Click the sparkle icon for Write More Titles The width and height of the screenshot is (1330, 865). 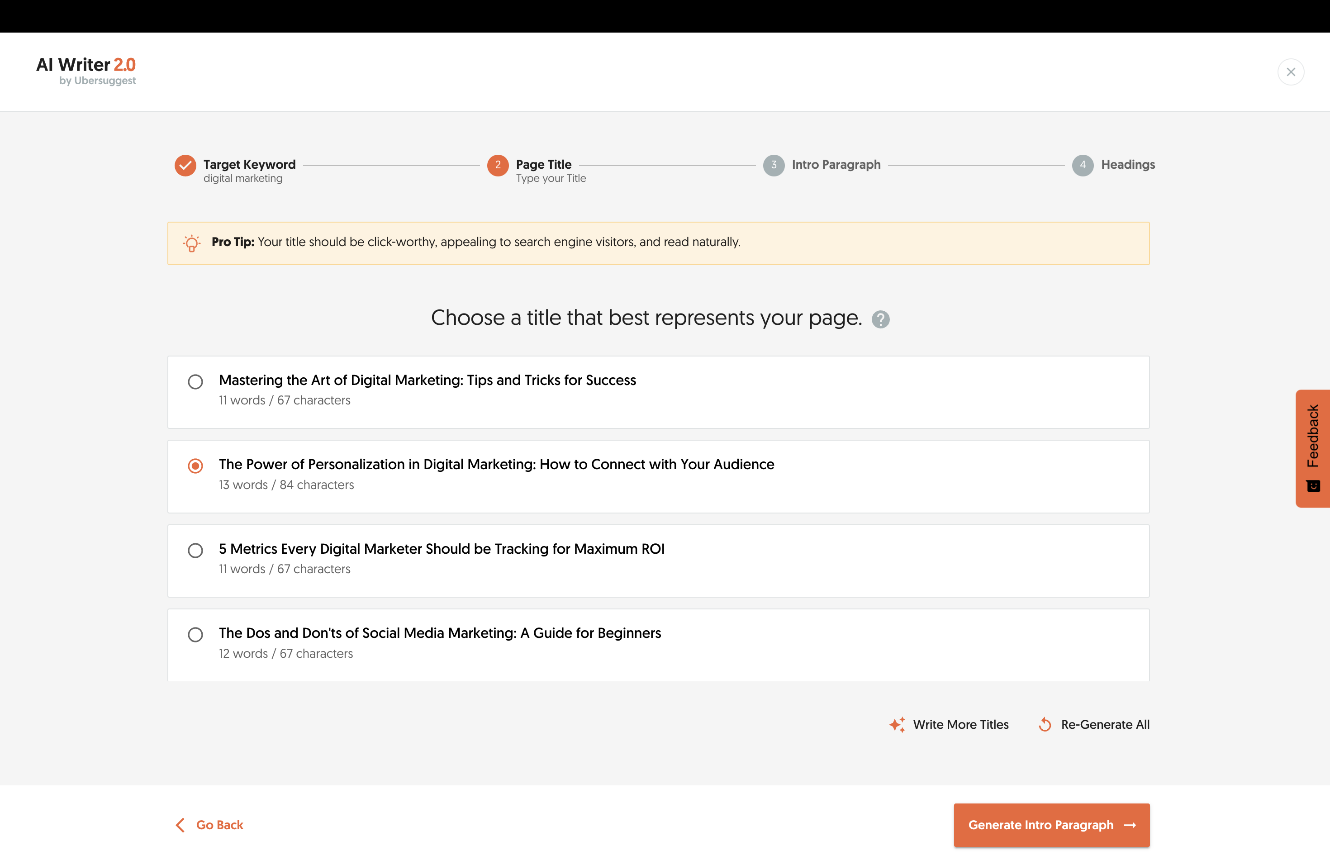(897, 724)
